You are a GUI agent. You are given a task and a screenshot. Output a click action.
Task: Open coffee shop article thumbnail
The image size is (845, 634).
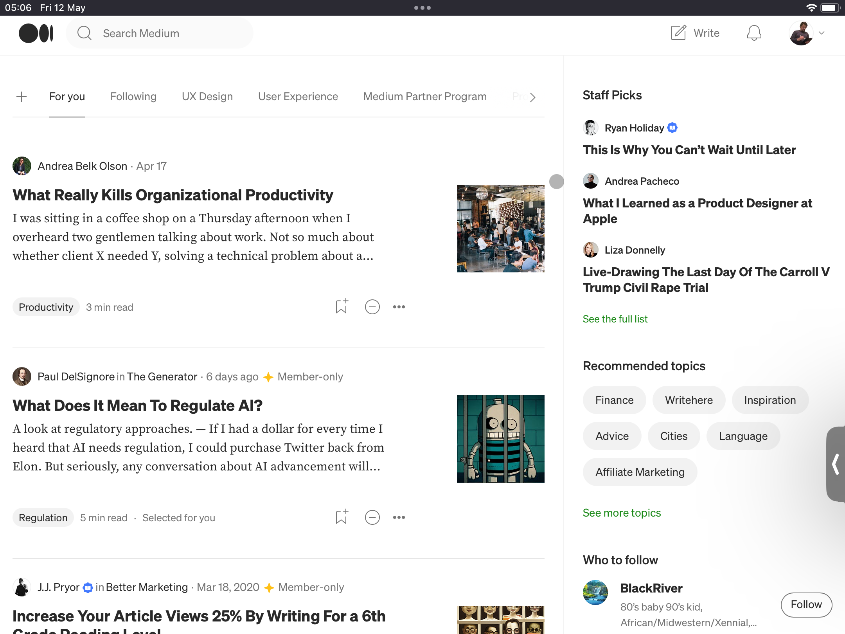501,229
